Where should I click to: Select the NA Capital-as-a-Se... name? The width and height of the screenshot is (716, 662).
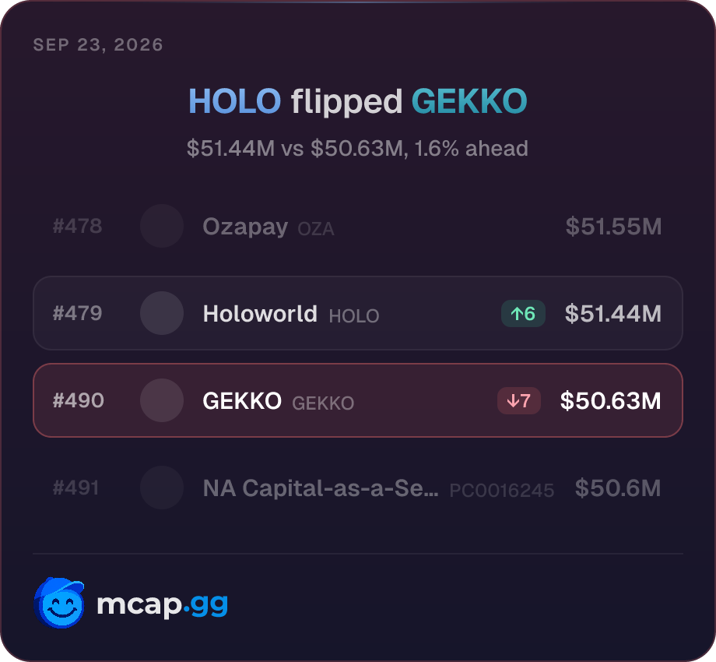[321, 488]
